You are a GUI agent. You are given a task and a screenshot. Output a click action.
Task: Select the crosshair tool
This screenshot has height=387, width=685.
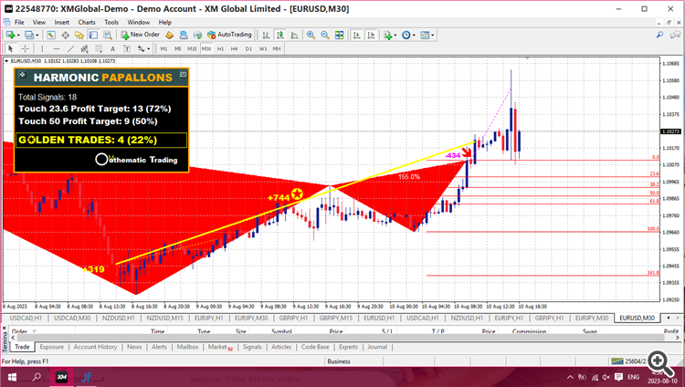(x=25, y=48)
